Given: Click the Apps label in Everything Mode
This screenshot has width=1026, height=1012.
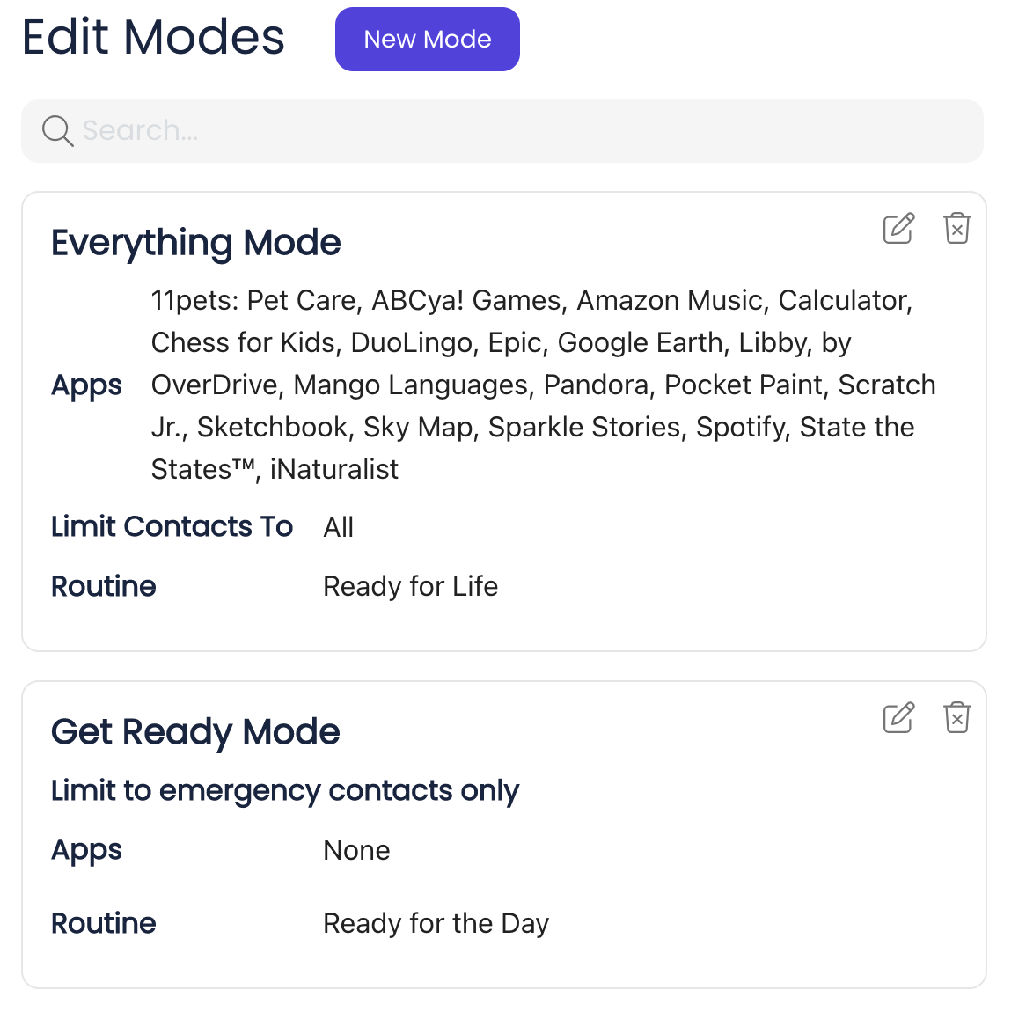Looking at the screenshot, I should pos(86,385).
